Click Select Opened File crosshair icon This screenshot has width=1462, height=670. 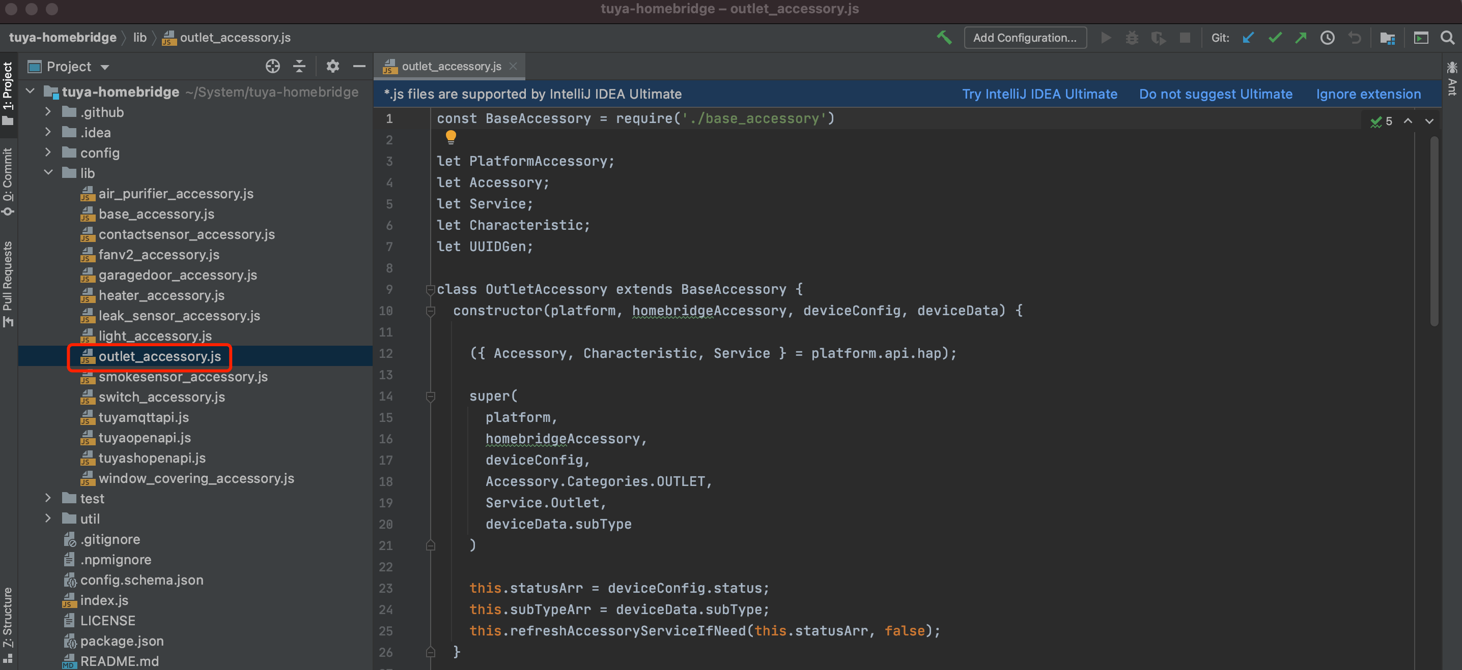pyautogui.click(x=272, y=66)
